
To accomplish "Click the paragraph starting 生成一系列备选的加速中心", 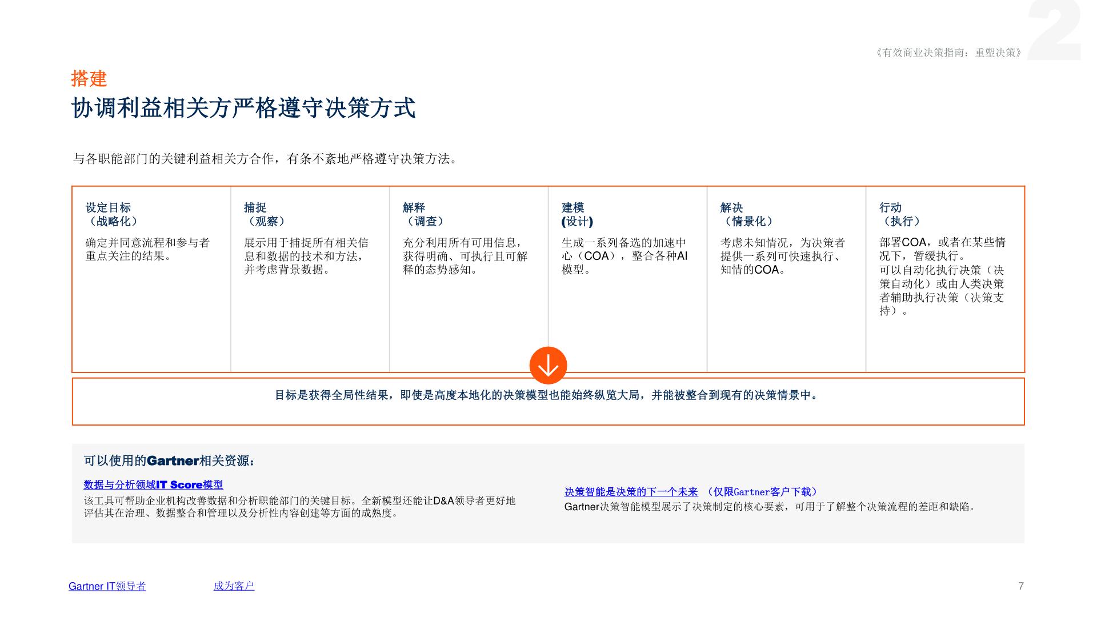I will pyautogui.click(x=624, y=256).
